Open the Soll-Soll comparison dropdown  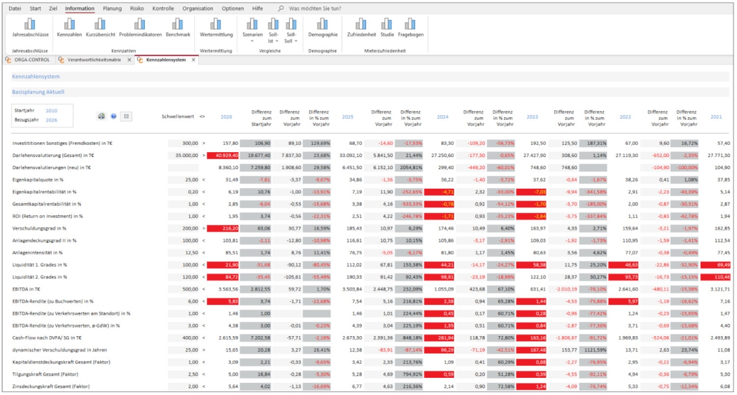click(x=291, y=29)
